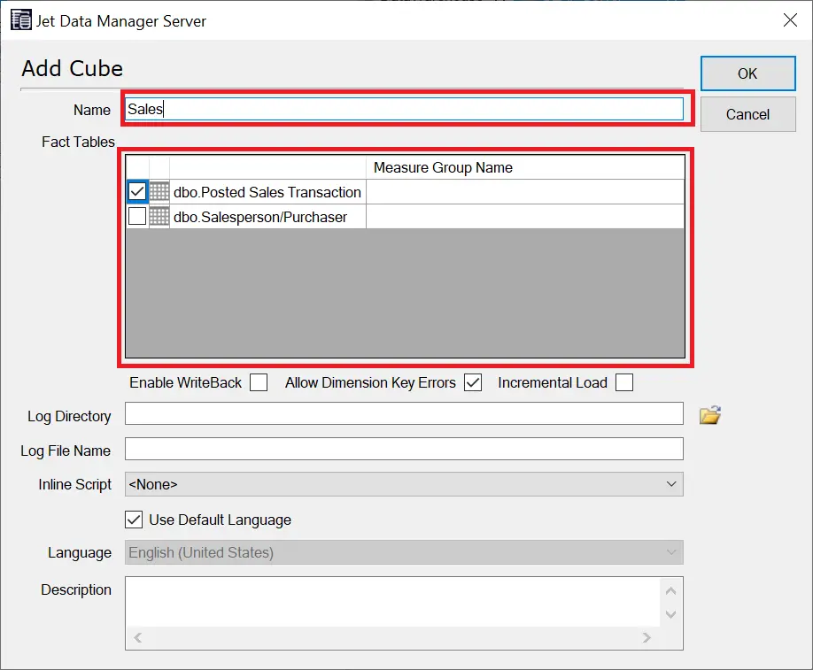Edit Measure Group Name cell for Salesperson/Purchaser
Image resolution: width=813 pixels, height=670 pixels.
[x=525, y=216]
